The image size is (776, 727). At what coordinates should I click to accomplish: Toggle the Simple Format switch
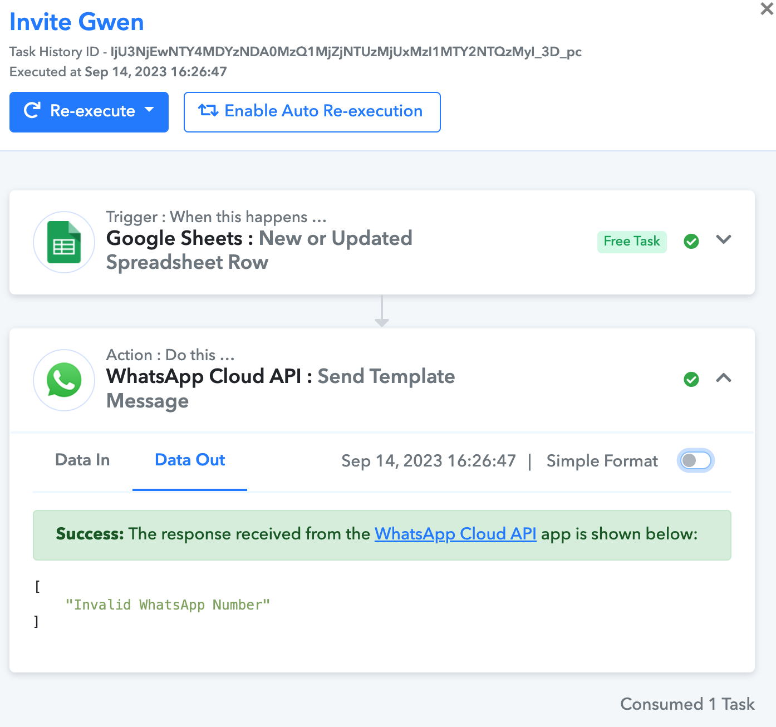[x=696, y=460]
